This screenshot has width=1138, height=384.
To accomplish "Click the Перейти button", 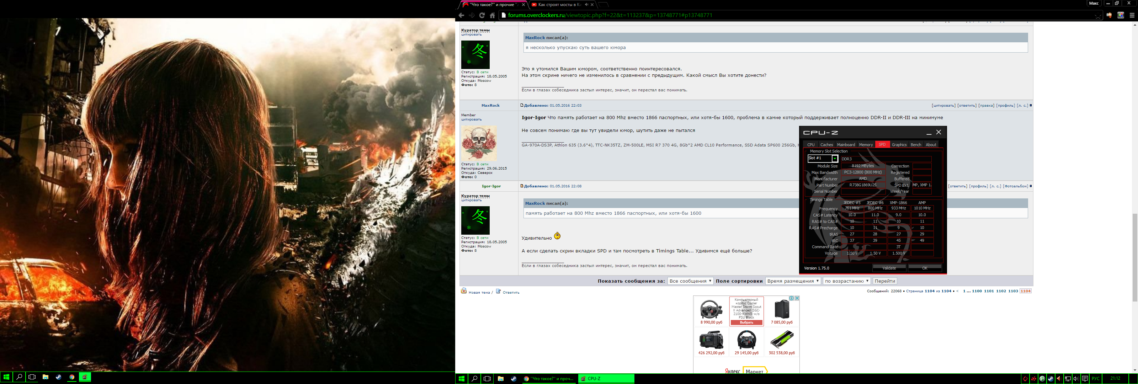I will tap(884, 281).
